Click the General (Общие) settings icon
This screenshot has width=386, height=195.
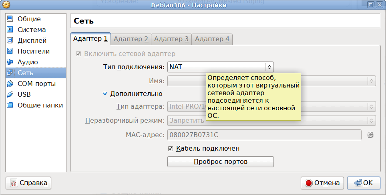pos(10,19)
